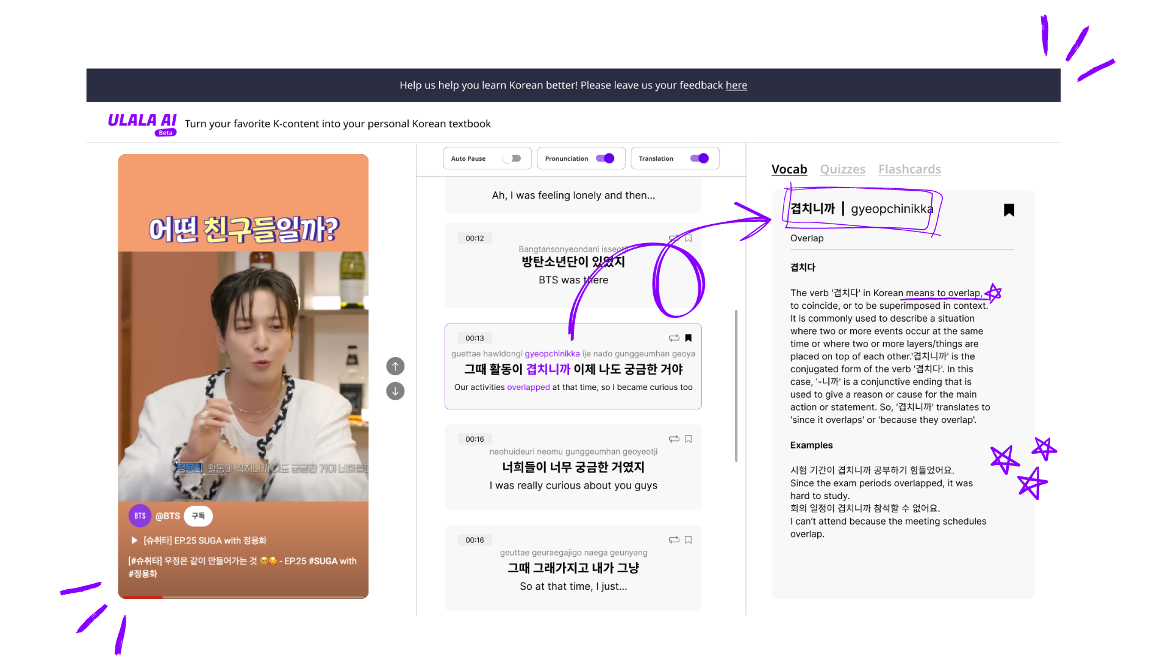Screen dimensions: 1171x658
Task: Bookmark the 00:16 geuttae card
Action: [x=689, y=540]
